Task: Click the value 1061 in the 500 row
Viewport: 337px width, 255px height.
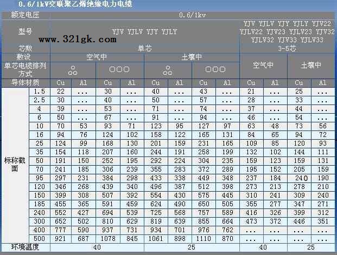Action: click(156, 238)
